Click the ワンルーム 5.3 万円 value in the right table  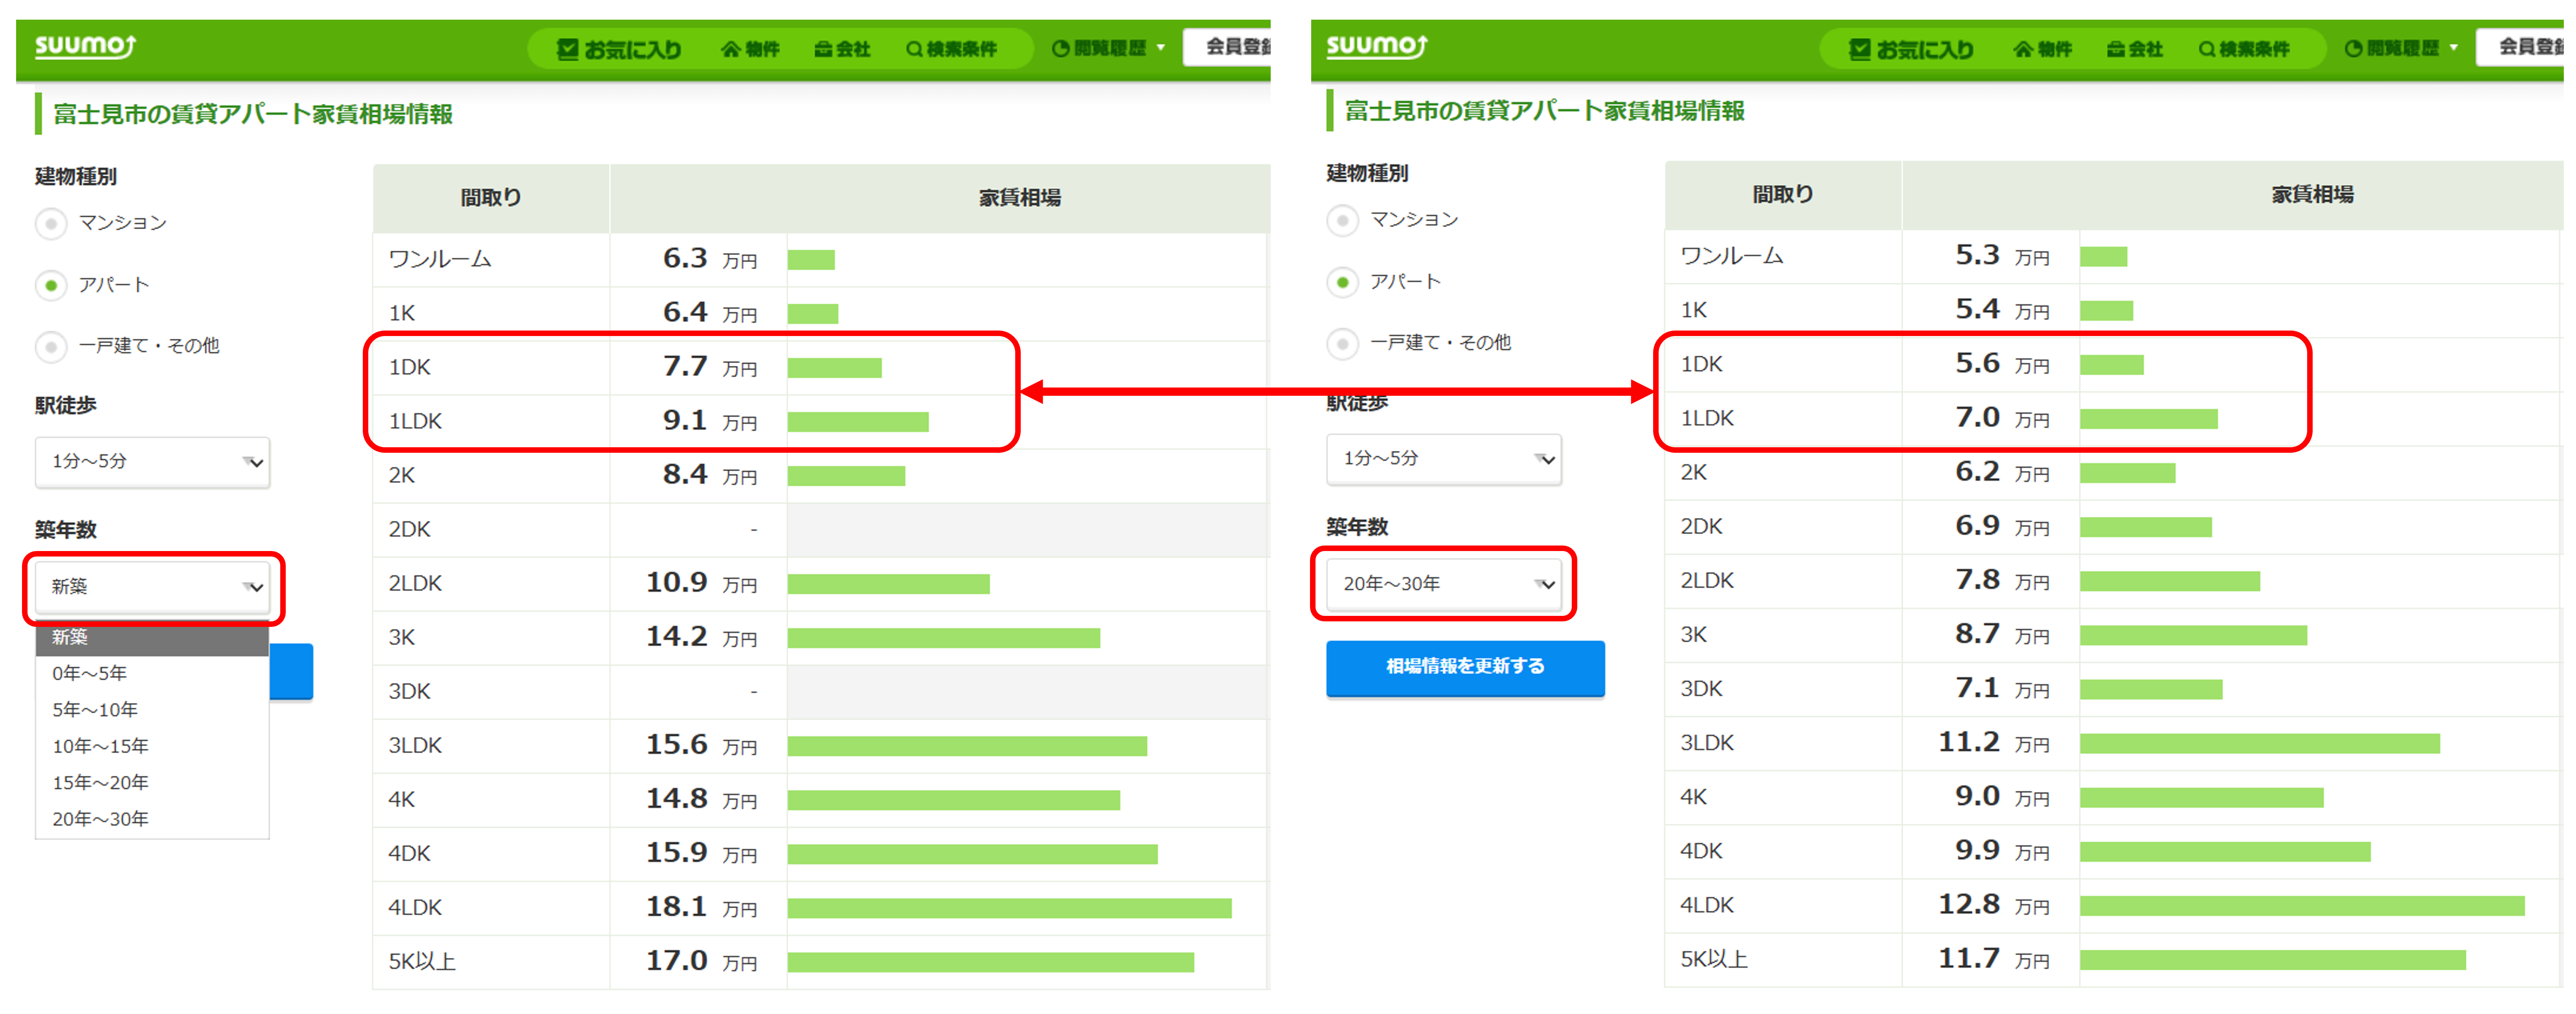(2002, 256)
